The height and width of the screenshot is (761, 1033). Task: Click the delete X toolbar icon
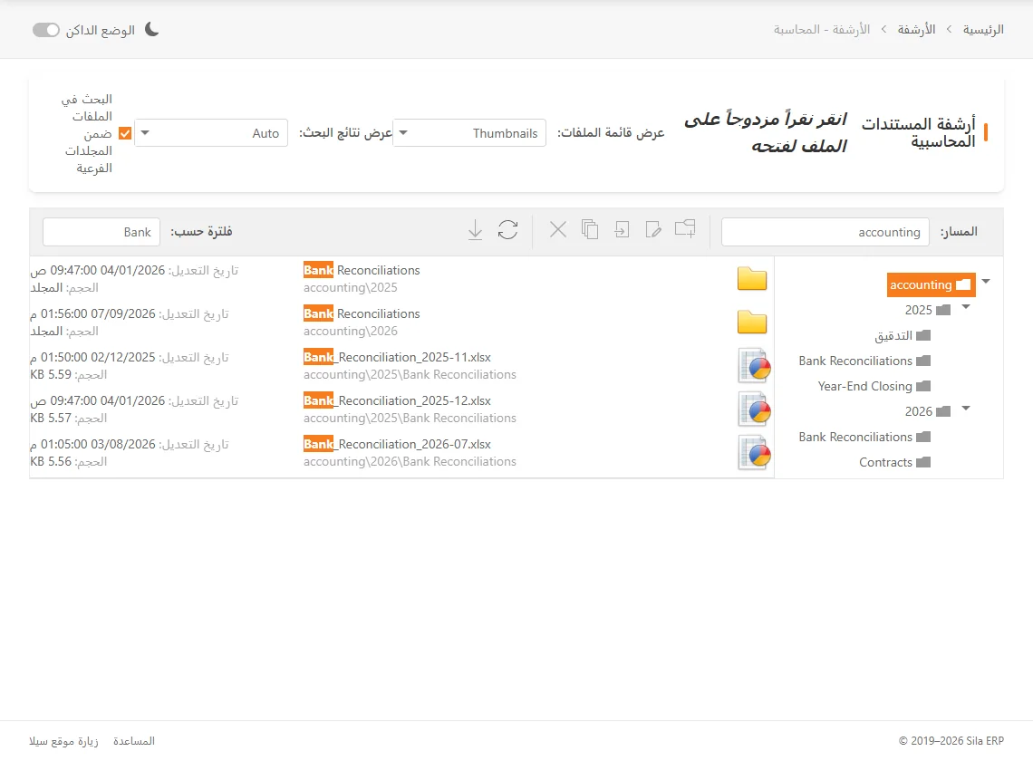(558, 230)
